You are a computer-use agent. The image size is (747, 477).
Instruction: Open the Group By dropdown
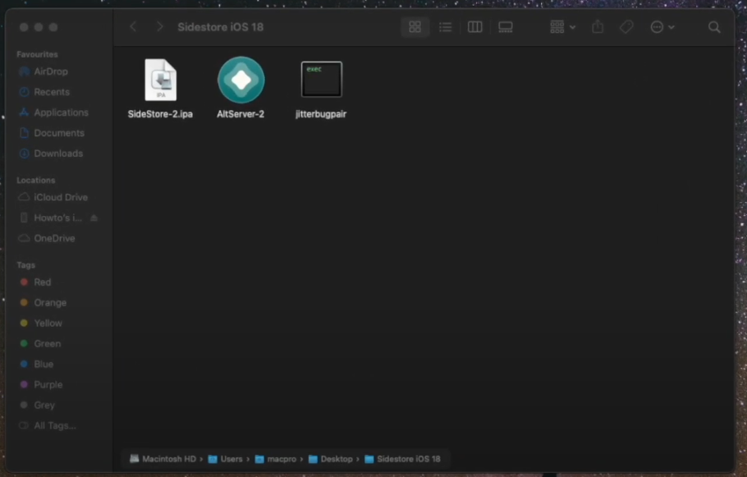[x=562, y=27]
